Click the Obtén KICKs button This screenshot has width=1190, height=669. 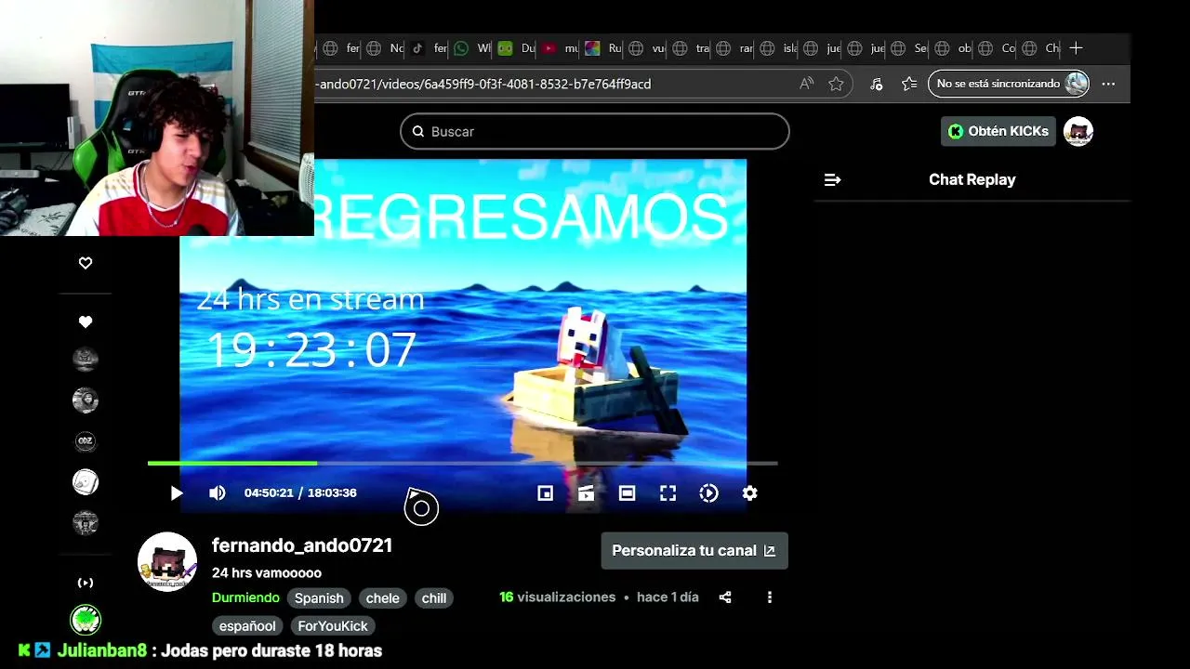(x=998, y=132)
